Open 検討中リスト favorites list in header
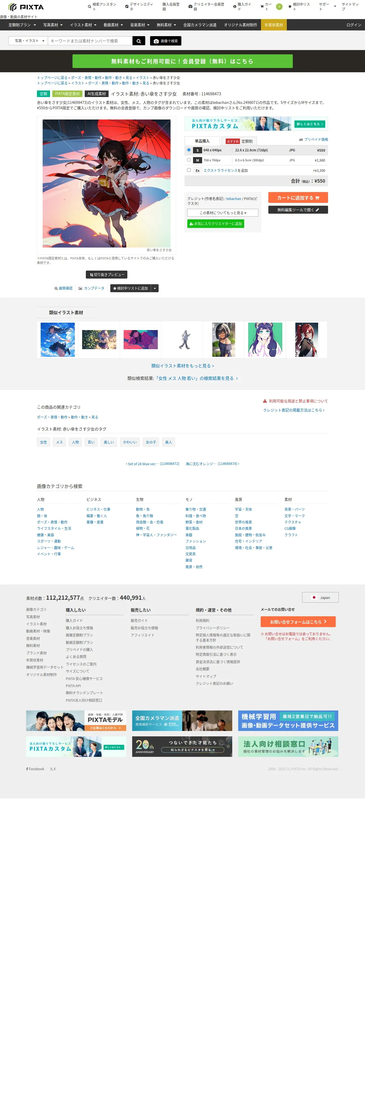365x1096 pixels. [x=299, y=7]
